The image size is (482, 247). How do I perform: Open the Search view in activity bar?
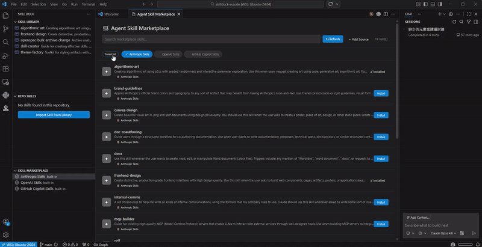(5, 42)
